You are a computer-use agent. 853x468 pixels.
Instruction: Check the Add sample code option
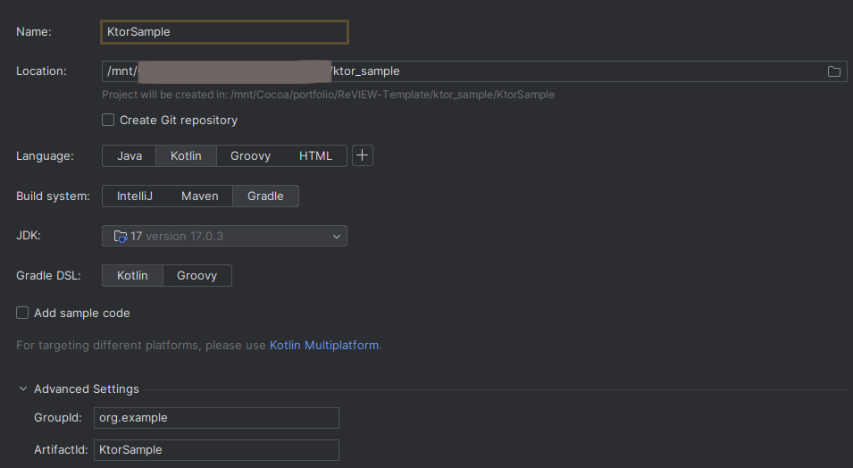(22, 313)
